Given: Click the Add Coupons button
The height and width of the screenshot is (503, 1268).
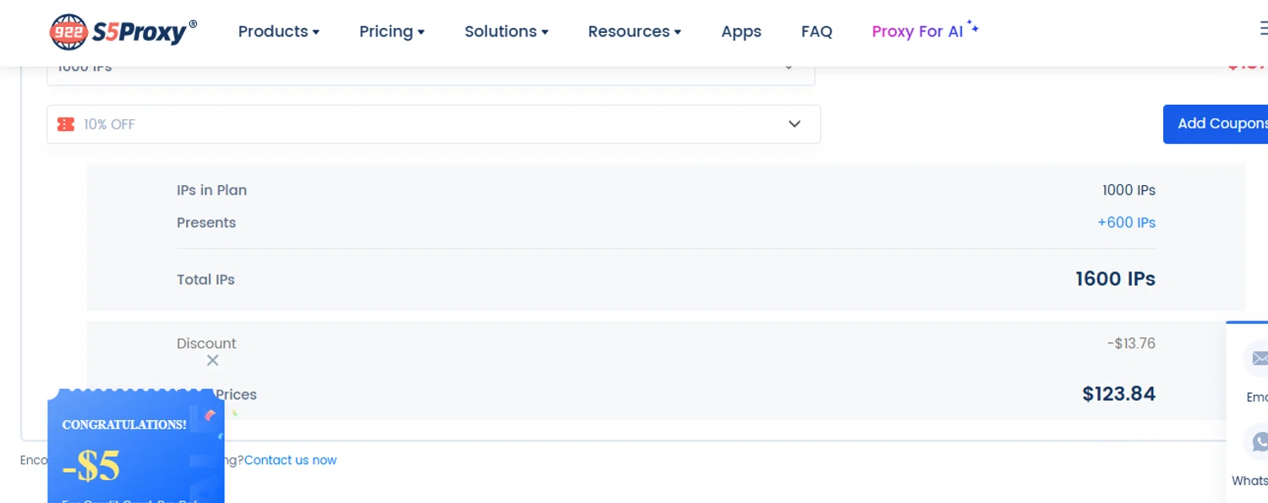Looking at the screenshot, I should pyautogui.click(x=1216, y=124).
